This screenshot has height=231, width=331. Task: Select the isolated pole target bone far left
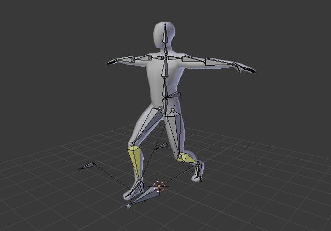coord(87,166)
